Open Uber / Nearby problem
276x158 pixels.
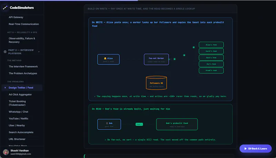click(x=17, y=125)
